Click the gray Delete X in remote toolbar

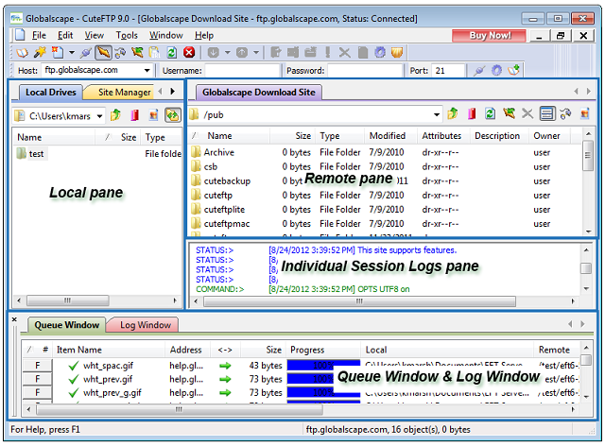pos(527,114)
